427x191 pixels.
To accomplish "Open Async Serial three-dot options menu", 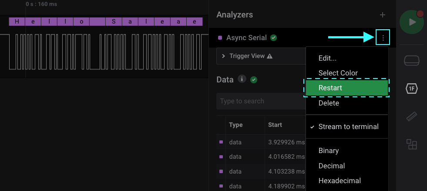I will [383, 38].
